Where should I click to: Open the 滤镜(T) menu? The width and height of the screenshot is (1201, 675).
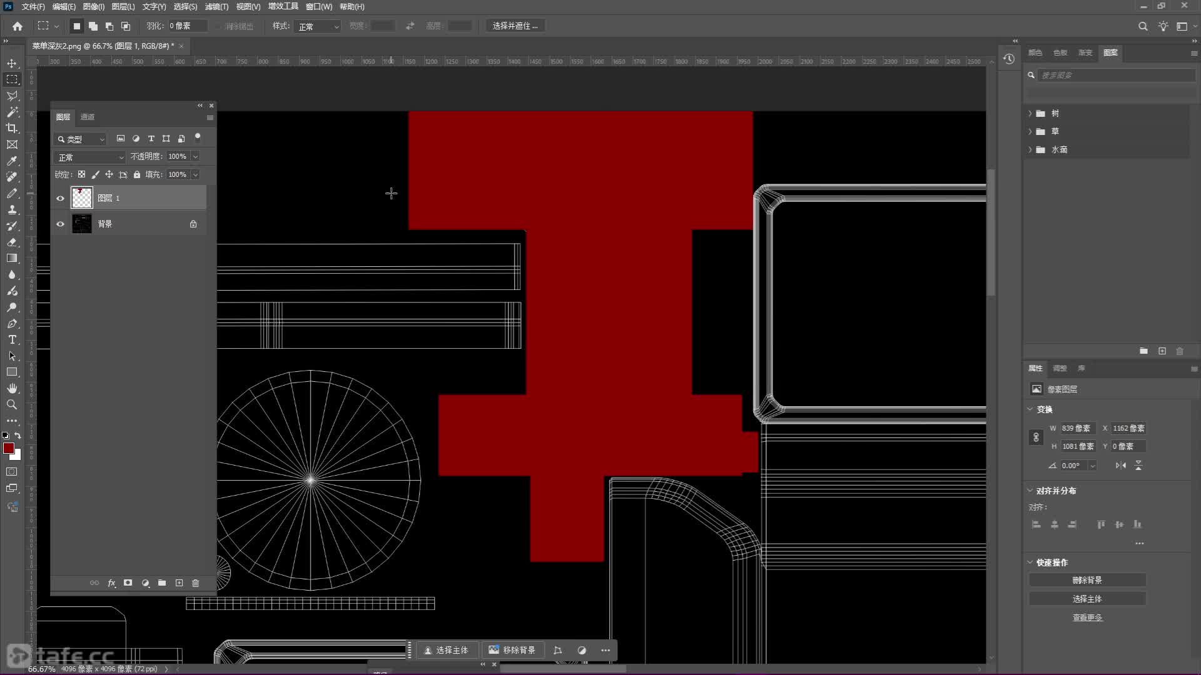tap(216, 6)
